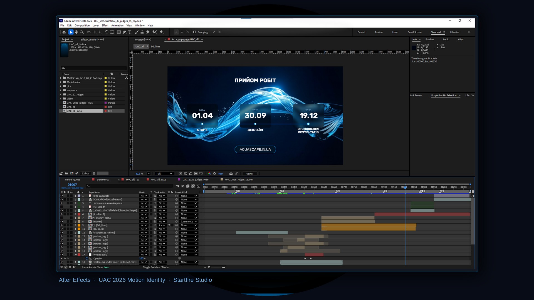Hide the 6-Screen-23_6.mov layer

click(61, 232)
